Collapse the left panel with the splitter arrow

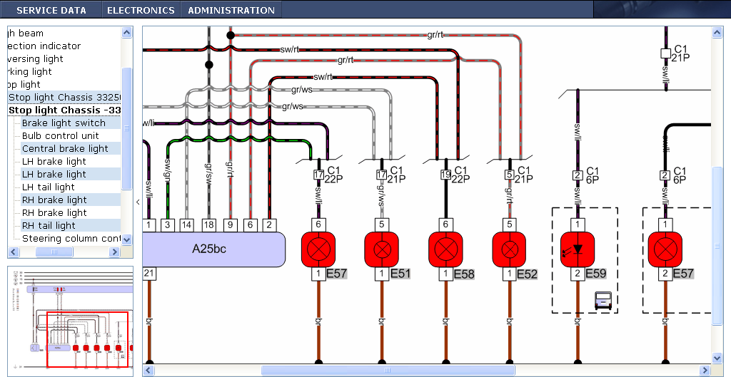tap(138, 202)
